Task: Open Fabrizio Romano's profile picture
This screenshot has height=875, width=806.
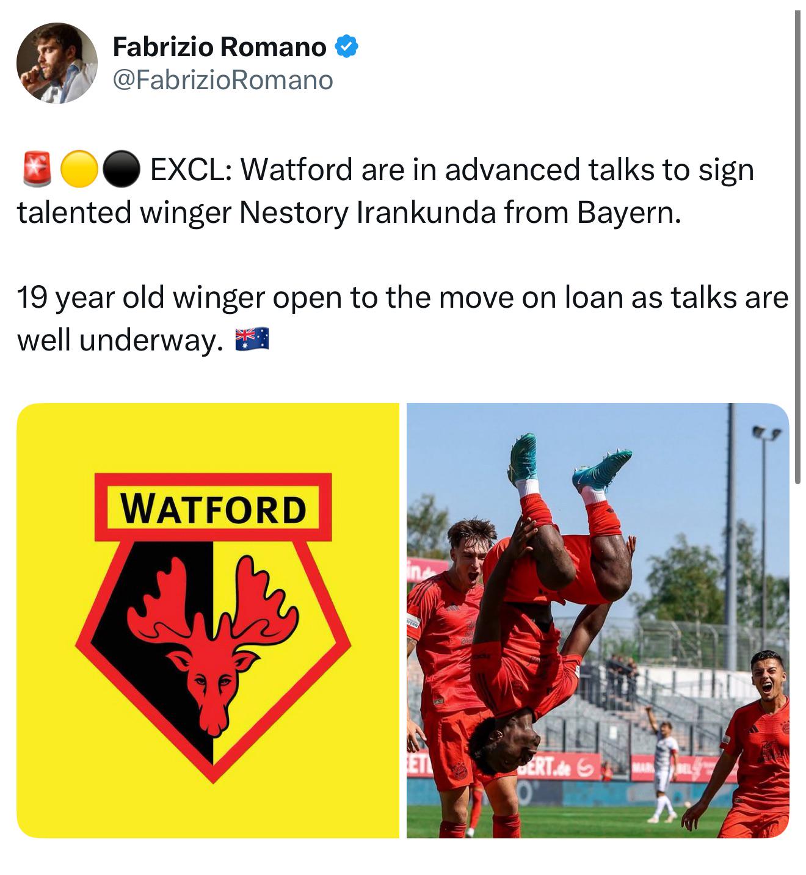Action: (x=57, y=63)
